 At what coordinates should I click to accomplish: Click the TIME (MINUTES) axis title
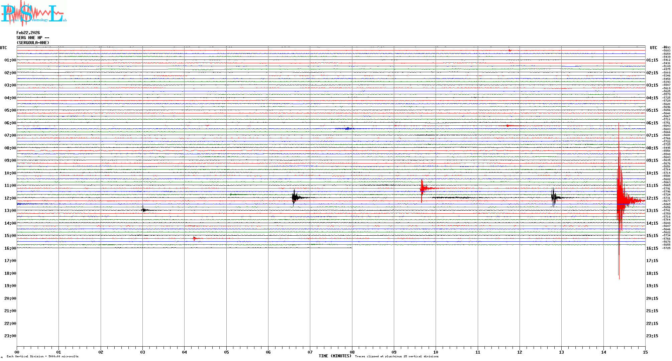pyautogui.click(x=335, y=356)
